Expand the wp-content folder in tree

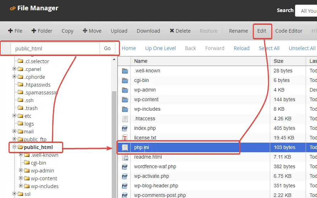point(21,178)
